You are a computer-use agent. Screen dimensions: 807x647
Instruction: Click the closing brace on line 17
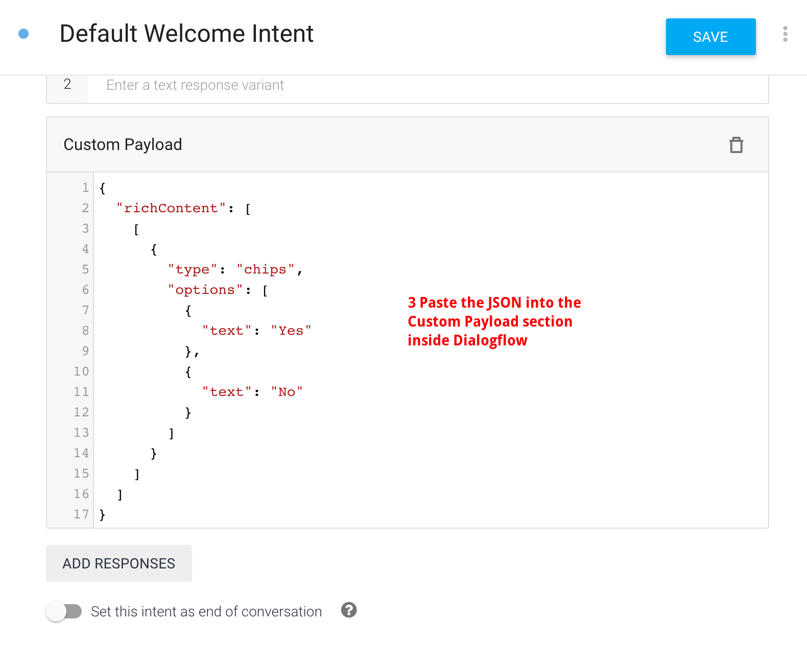tap(102, 514)
